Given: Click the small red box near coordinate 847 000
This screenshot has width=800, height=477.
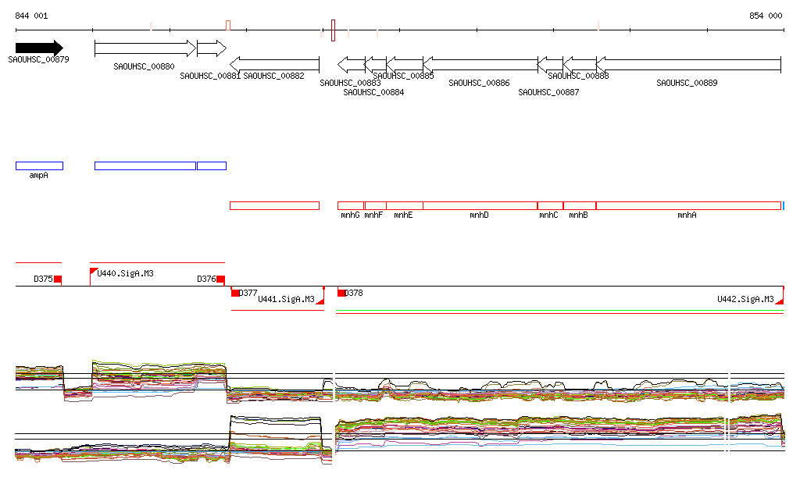Looking at the screenshot, I should pyautogui.click(x=228, y=26).
